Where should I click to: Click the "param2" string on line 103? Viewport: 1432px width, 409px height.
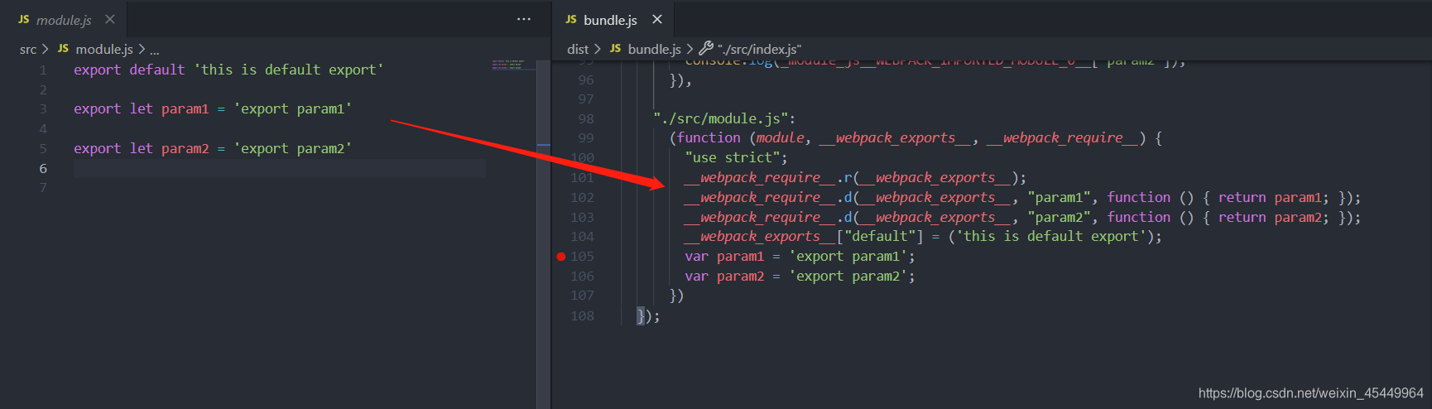pyautogui.click(x=1059, y=217)
